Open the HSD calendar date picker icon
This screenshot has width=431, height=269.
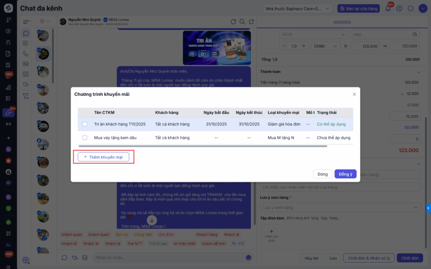coord(415,34)
